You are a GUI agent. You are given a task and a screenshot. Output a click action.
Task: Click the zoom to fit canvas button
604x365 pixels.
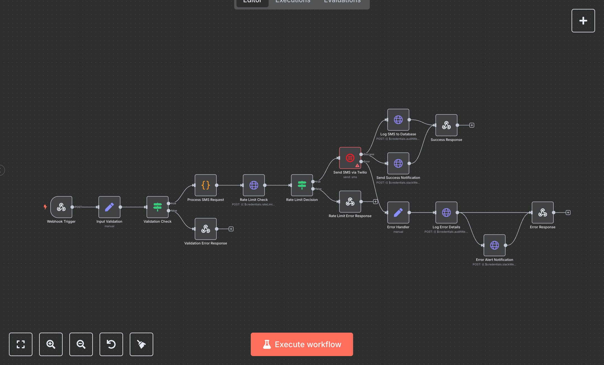coord(21,344)
